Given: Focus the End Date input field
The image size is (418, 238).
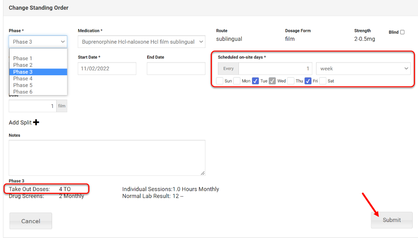Looking at the screenshot, I should click(176, 69).
